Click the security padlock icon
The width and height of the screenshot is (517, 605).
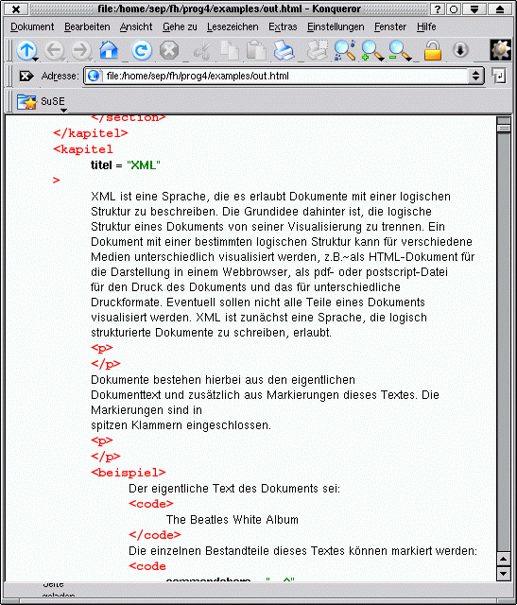click(x=433, y=50)
